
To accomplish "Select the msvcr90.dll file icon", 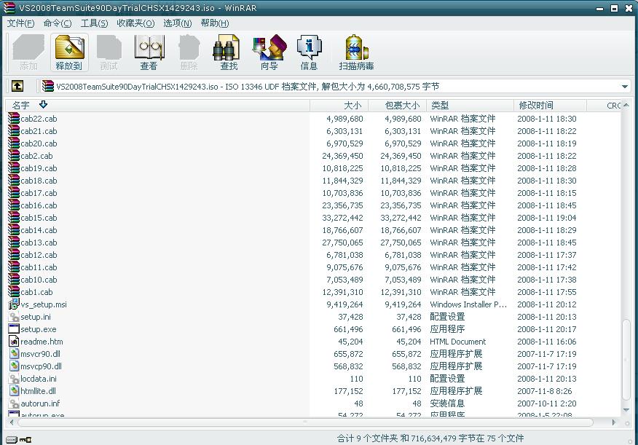I will [x=14, y=353].
